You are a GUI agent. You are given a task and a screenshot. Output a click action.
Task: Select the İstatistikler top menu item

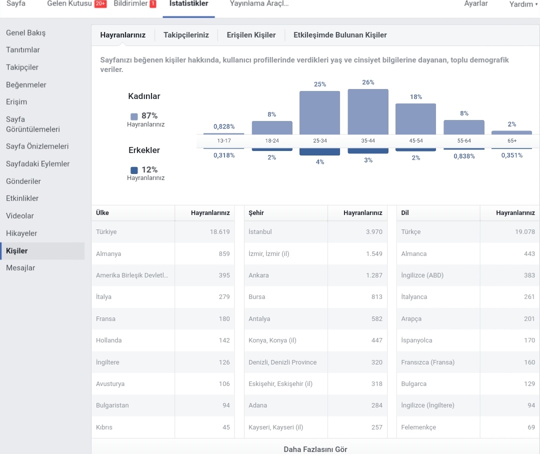click(188, 4)
